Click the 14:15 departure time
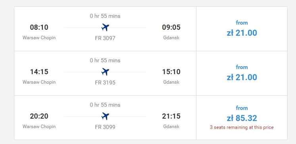The height and width of the screenshot is (144, 296). [39, 72]
